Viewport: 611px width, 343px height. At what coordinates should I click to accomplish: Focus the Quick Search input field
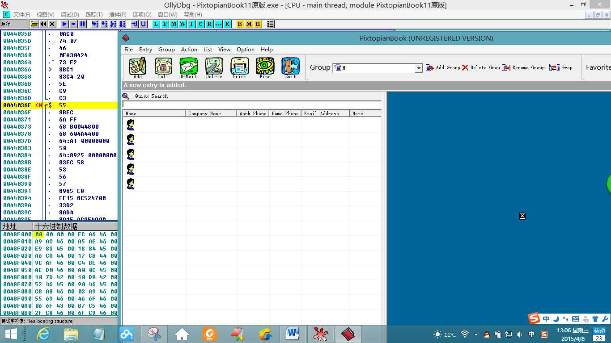click(x=252, y=104)
